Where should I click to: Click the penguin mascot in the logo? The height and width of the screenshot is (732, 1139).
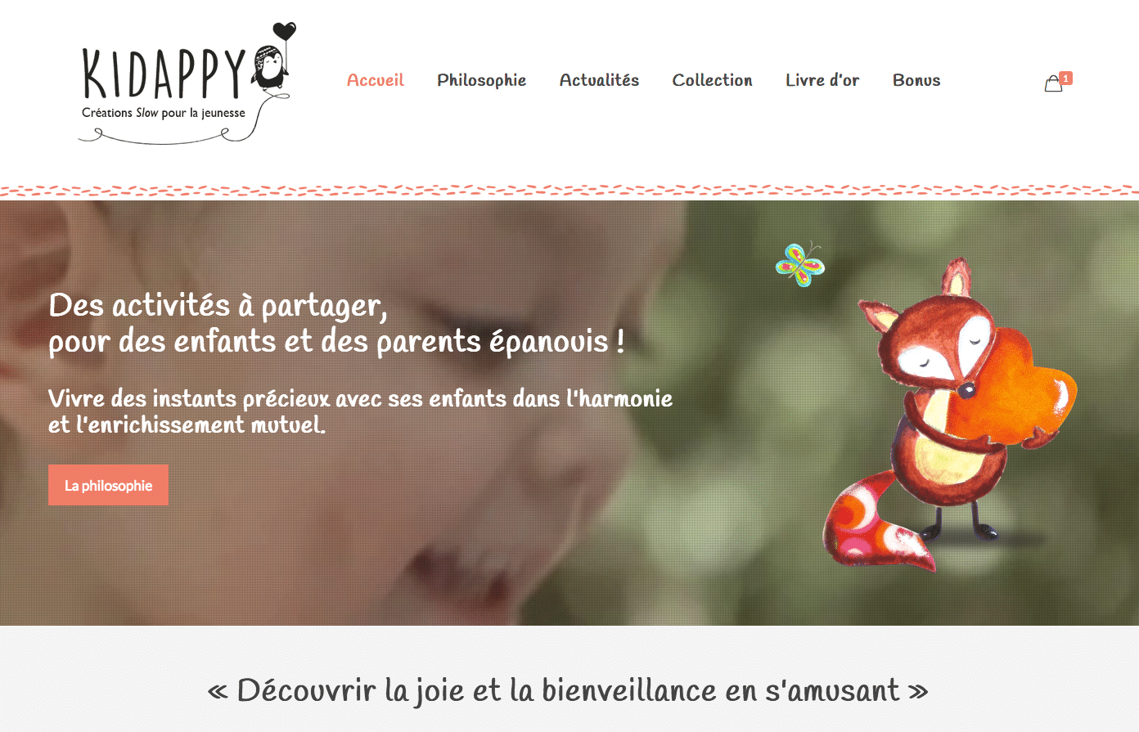tap(270, 68)
